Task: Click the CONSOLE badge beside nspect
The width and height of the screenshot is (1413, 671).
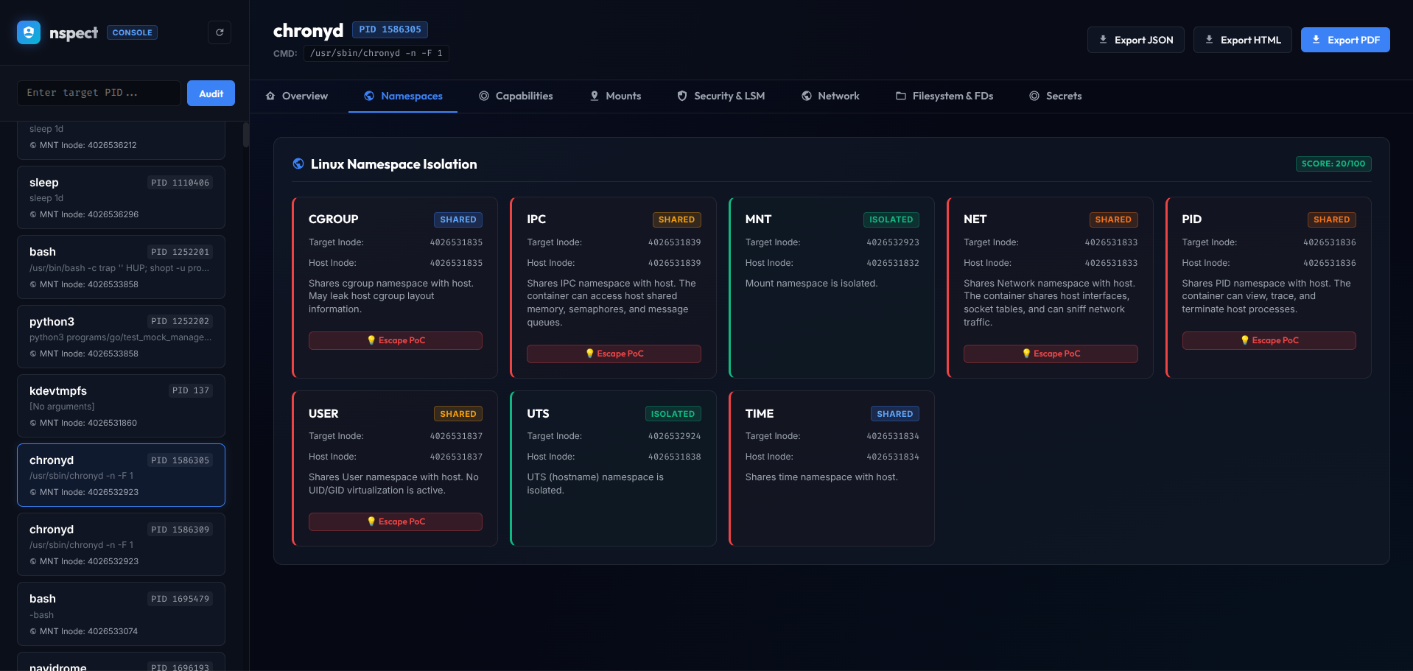Action: coord(133,32)
